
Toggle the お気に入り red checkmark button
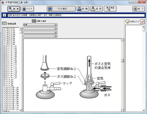142,22
